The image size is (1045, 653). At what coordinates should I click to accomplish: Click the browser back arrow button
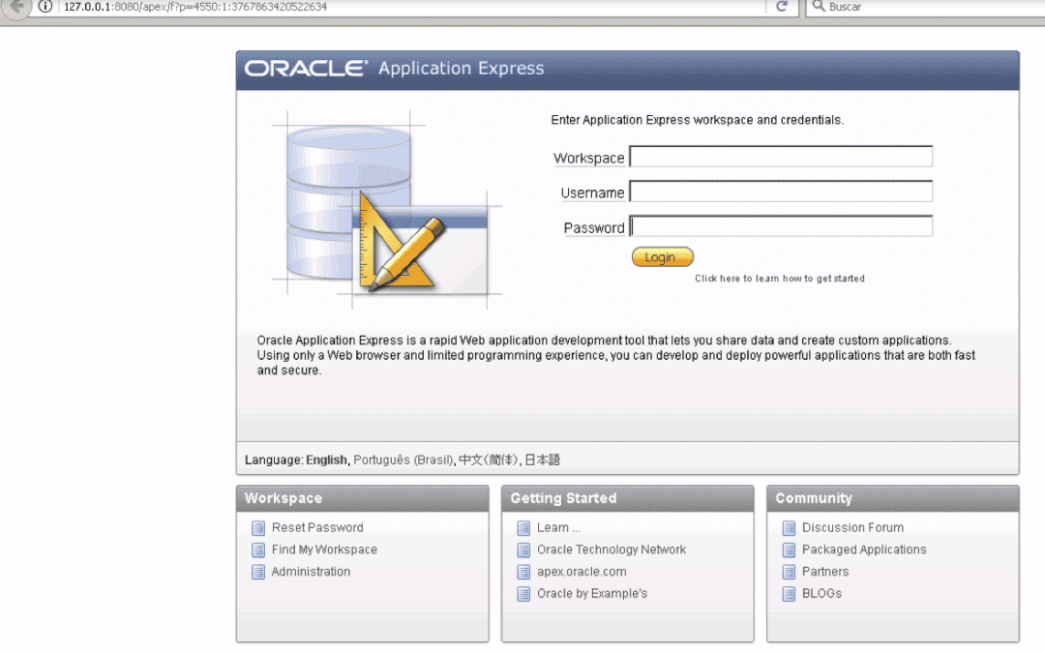click(16, 8)
